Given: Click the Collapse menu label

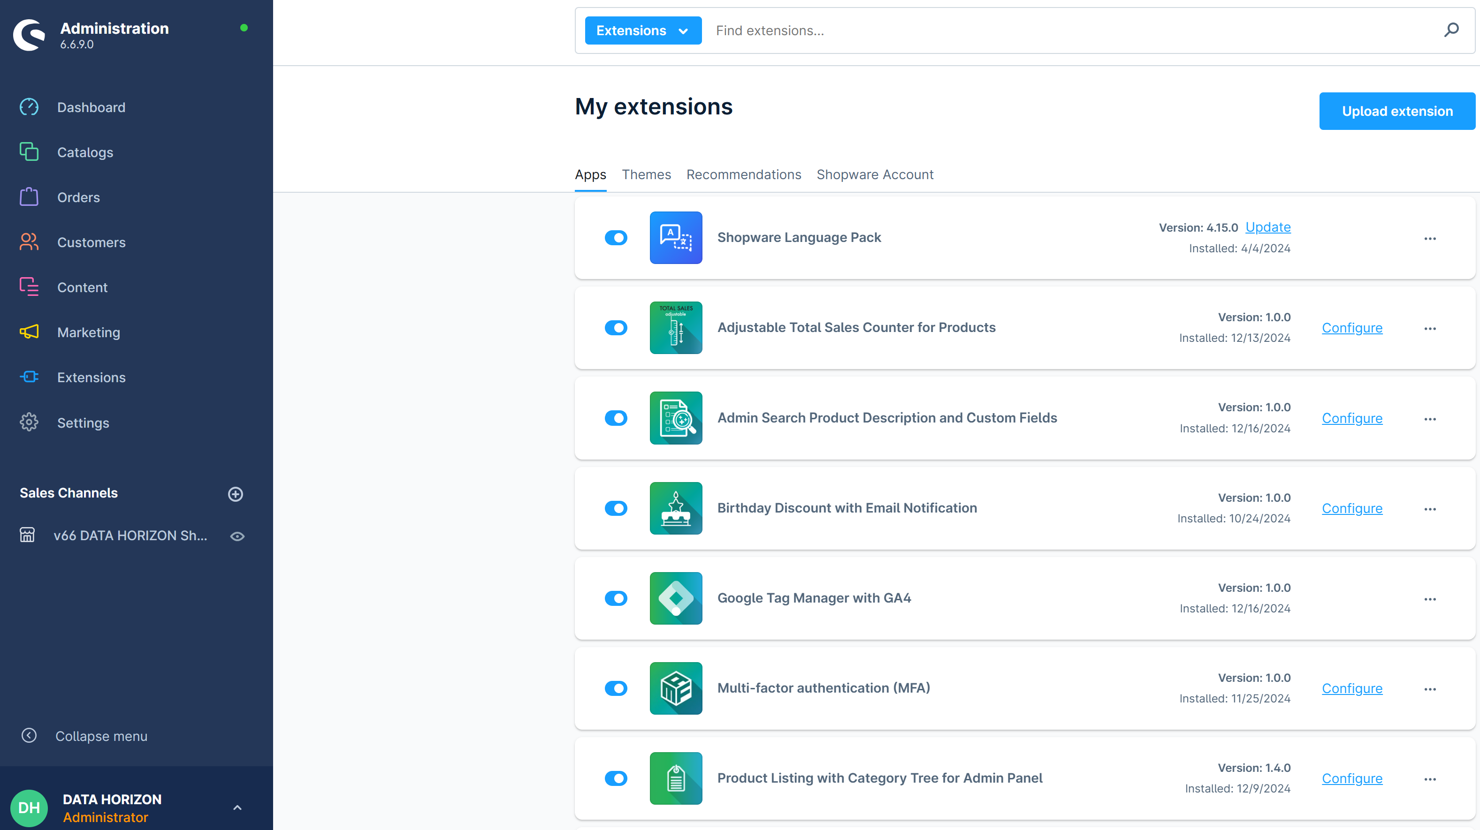Looking at the screenshot, I should pos(101,736).
